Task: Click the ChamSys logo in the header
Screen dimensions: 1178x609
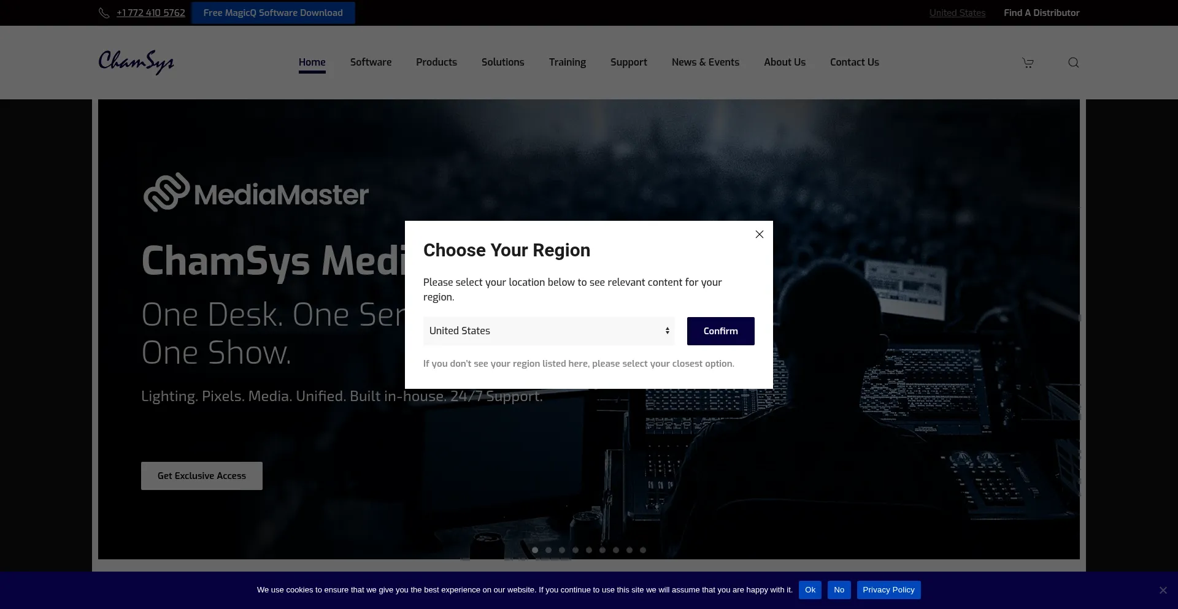Action: [136, 62]
